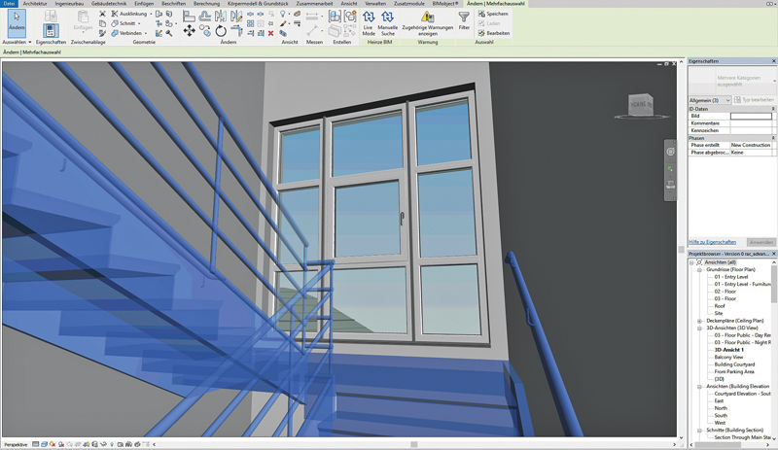Click the Filter funnel icon
The width and height of the screenshot is (778, 450).
[x=464, y=20]
